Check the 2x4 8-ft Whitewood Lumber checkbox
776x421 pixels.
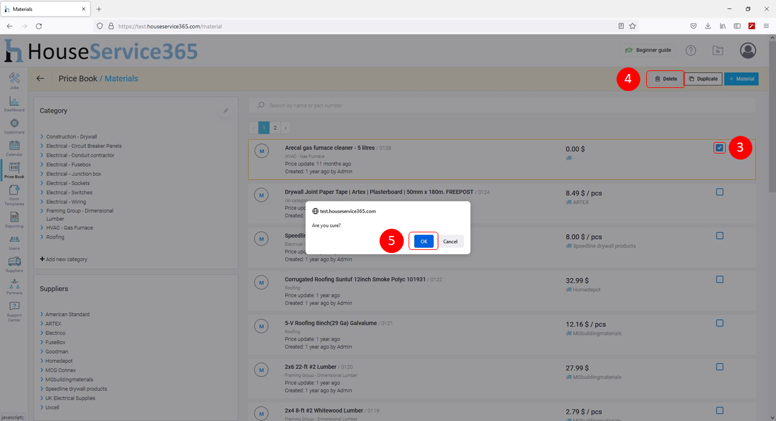click(720, 410)
